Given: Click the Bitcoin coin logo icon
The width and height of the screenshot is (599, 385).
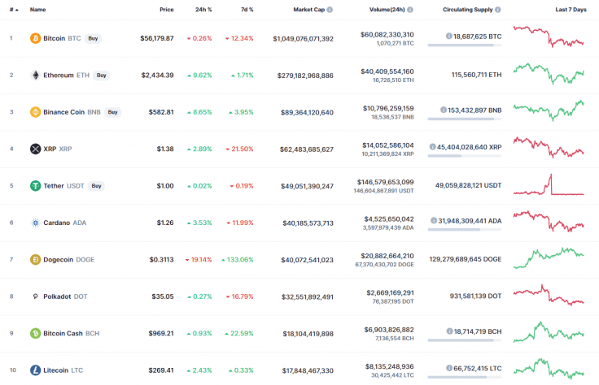Looking at the screenshot, I should (x=35, y=38).
